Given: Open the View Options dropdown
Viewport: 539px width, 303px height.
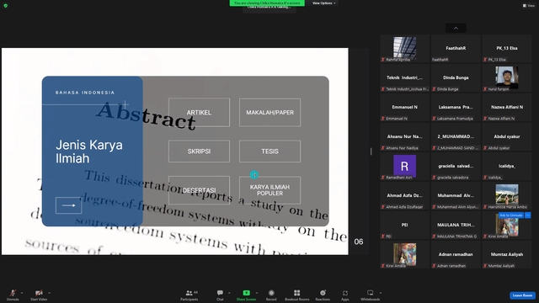Looking at the screenshot, I should pos(323,3).
